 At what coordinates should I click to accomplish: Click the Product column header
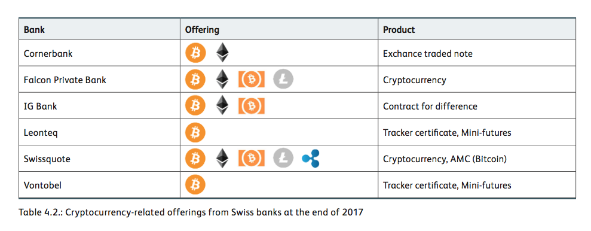399,29
